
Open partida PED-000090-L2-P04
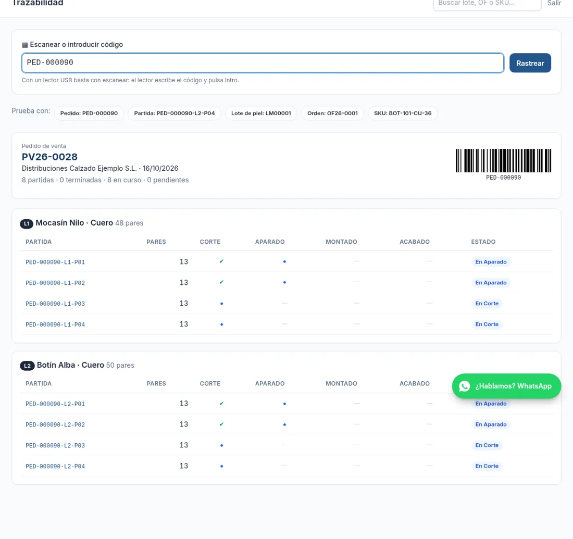tap(55, 467)
